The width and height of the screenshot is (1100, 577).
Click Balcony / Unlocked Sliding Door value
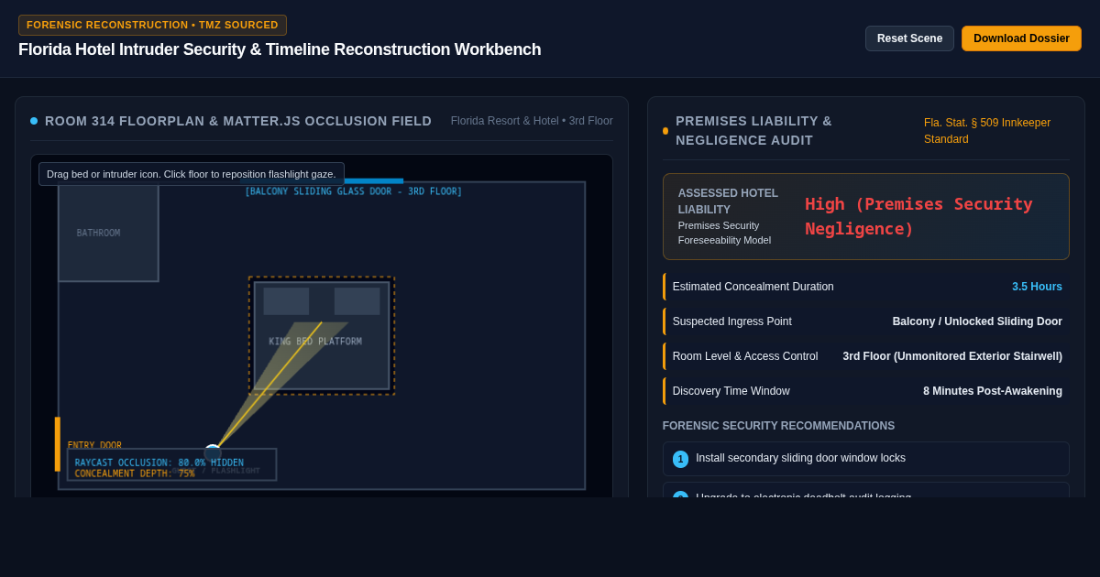pos(977,321)
